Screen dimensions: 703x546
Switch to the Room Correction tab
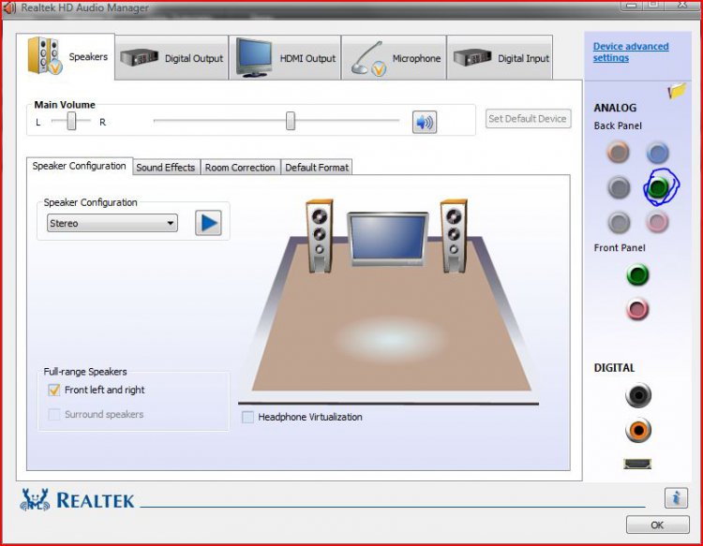point(240,167)
